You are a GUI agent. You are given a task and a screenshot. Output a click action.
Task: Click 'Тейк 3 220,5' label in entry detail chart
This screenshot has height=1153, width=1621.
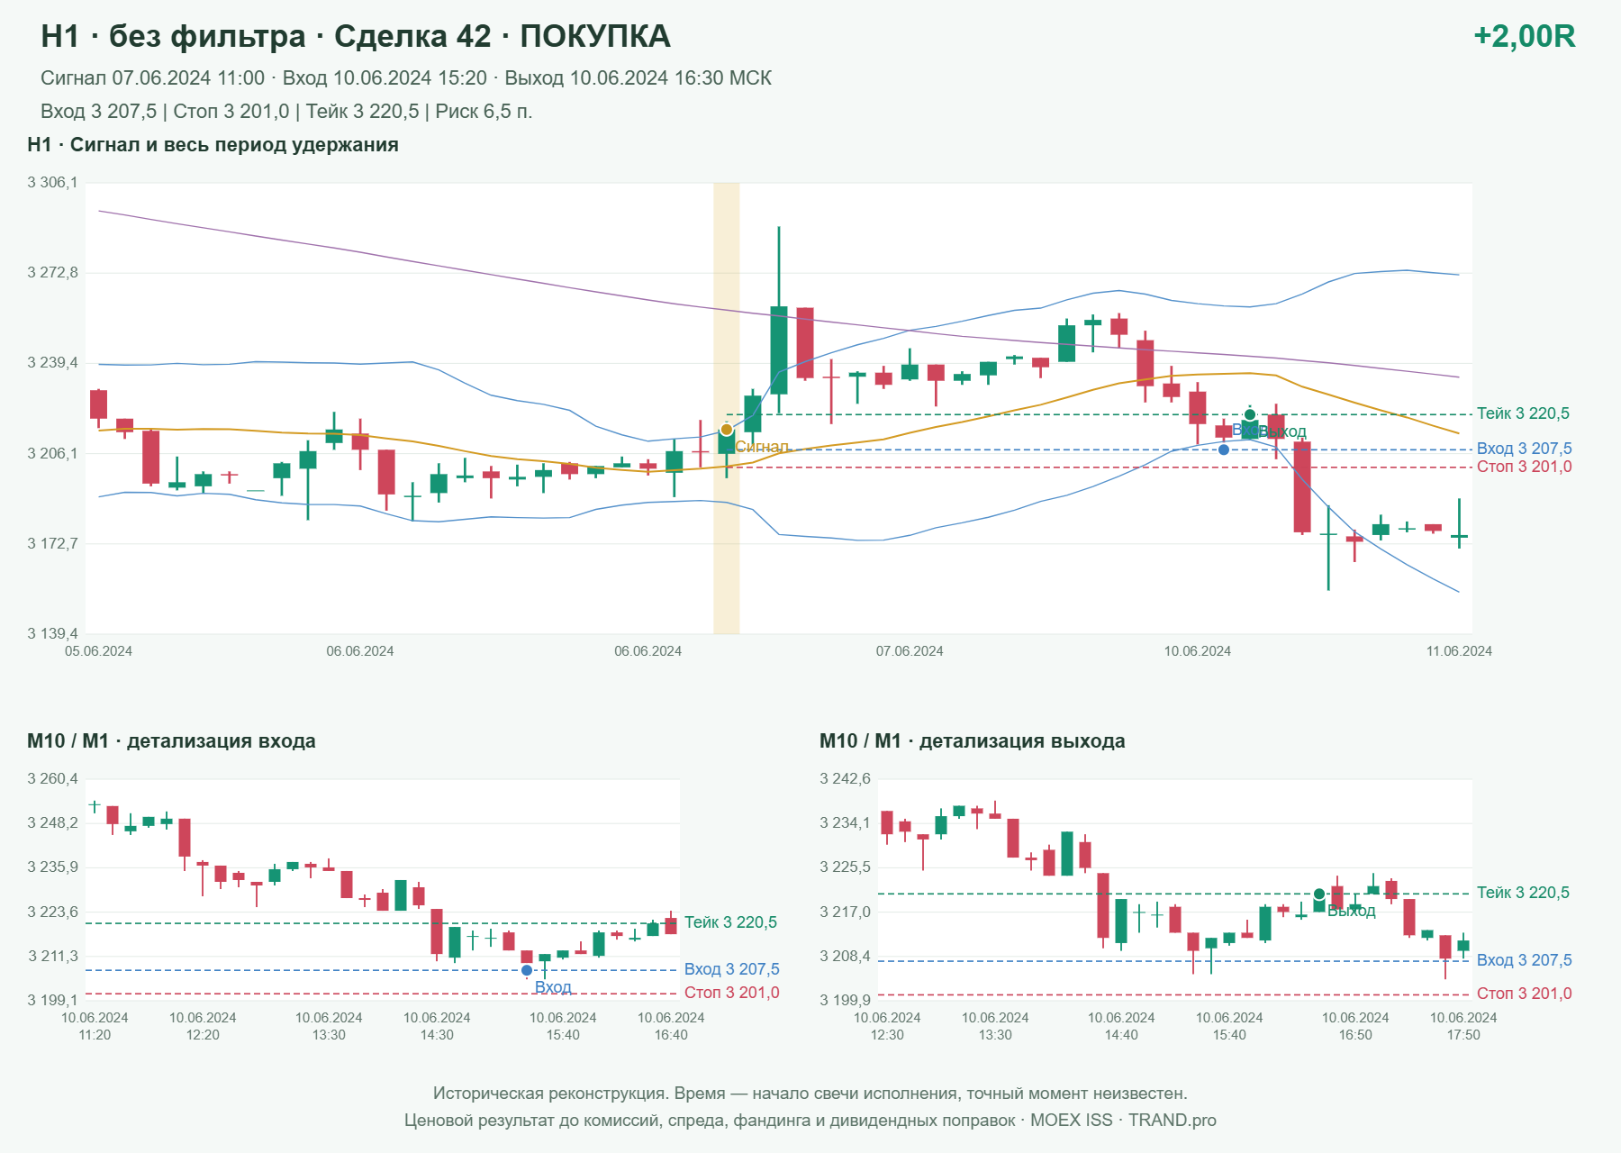coord(730,922)
